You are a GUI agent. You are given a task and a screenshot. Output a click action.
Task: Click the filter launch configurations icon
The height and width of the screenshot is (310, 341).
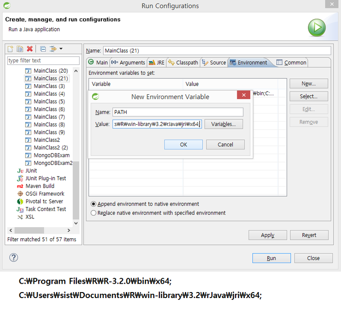[x=53, y=49]
